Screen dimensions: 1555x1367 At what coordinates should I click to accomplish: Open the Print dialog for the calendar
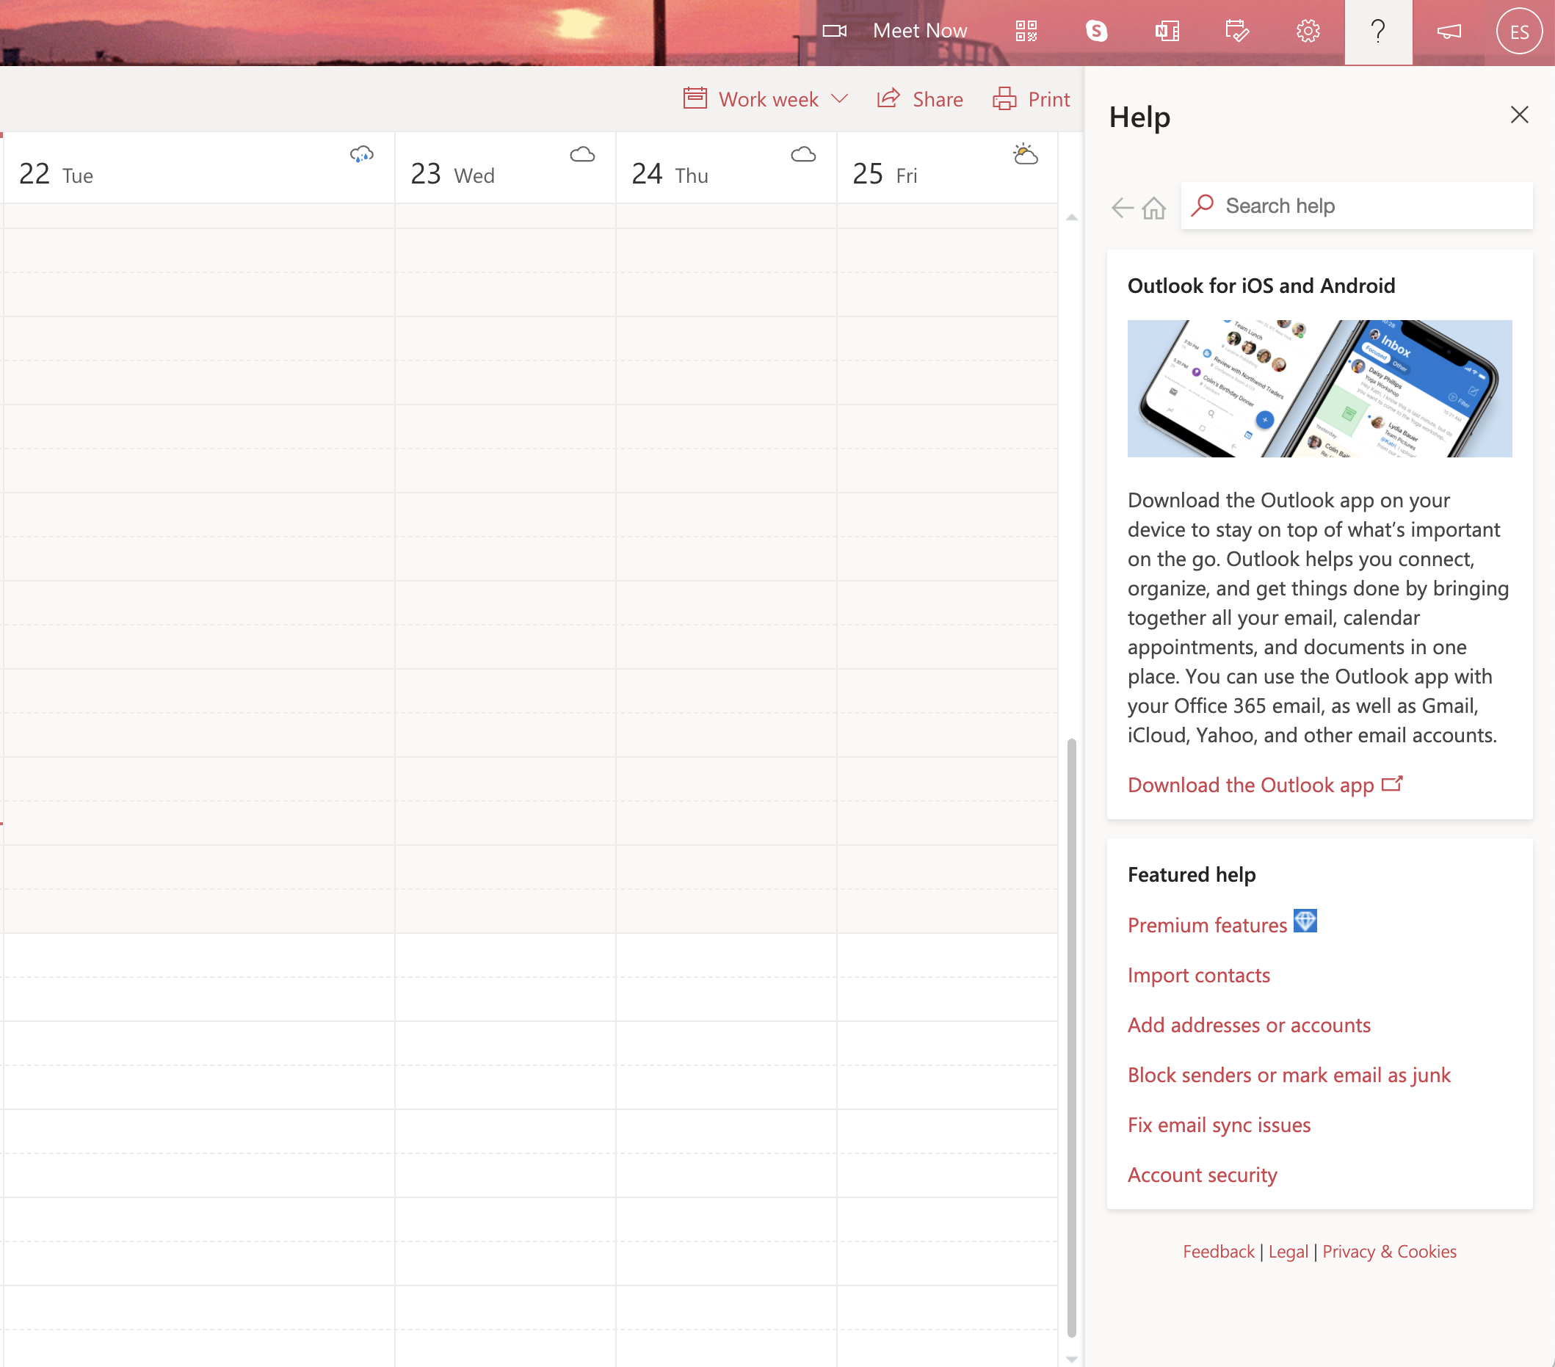tap(1031, 99)
